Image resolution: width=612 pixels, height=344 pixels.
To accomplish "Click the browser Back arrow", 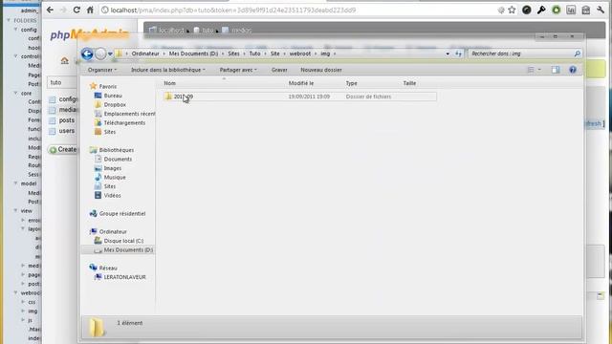I will point(50,11).
